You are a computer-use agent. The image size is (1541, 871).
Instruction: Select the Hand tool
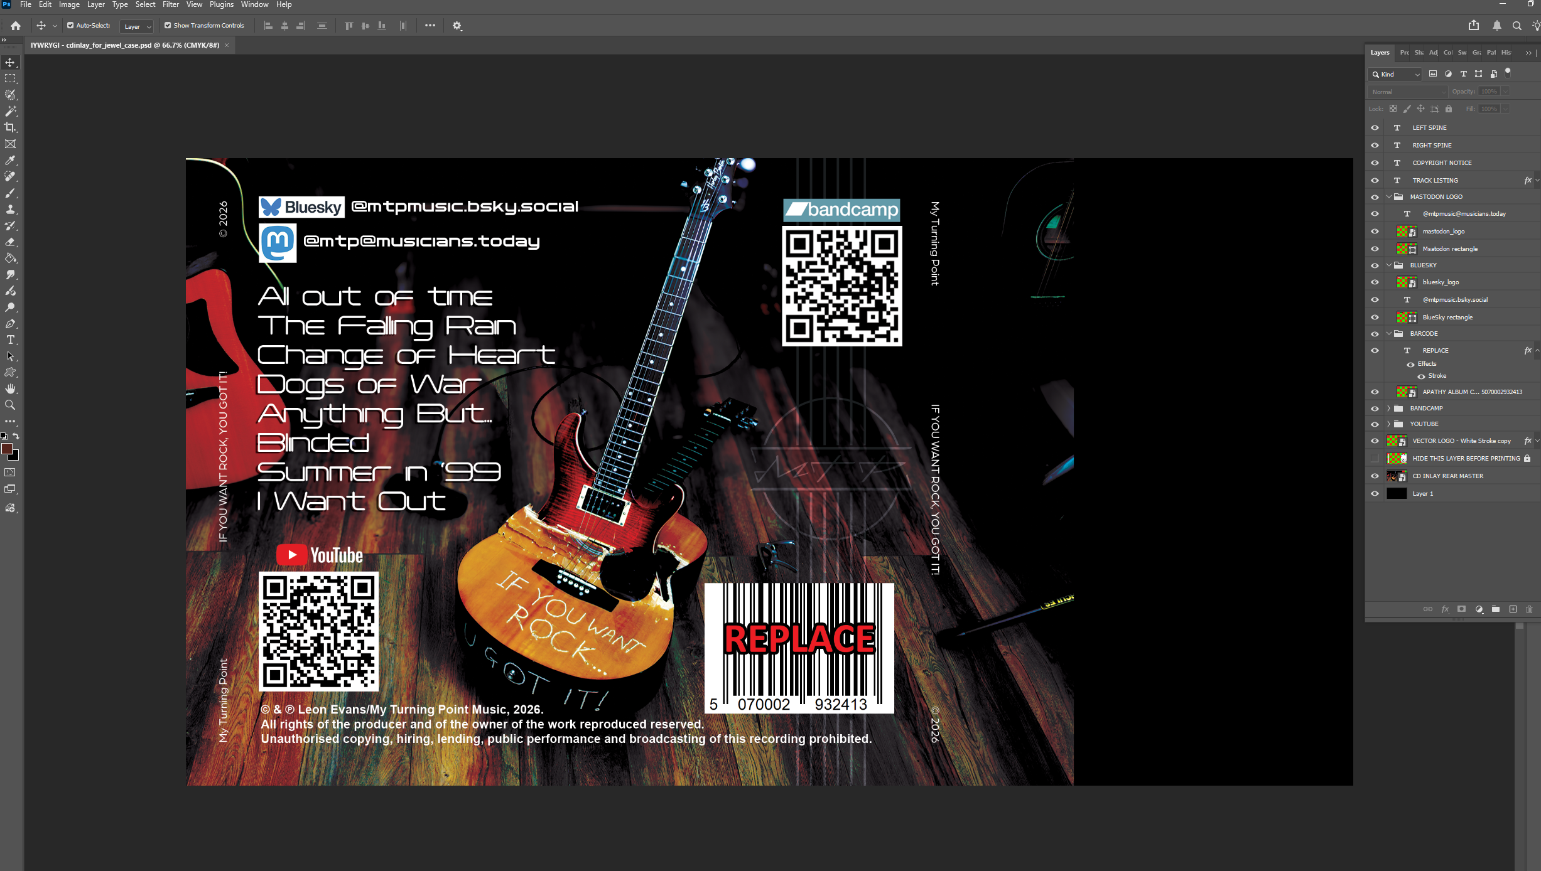[x=10, y=389]
